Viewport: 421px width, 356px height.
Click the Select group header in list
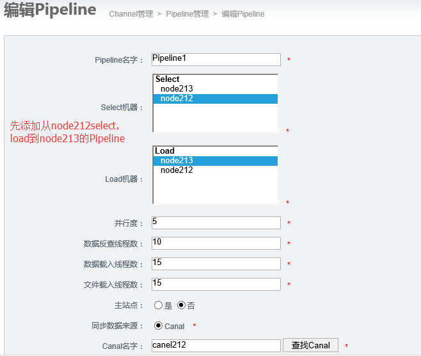(168, 79)
